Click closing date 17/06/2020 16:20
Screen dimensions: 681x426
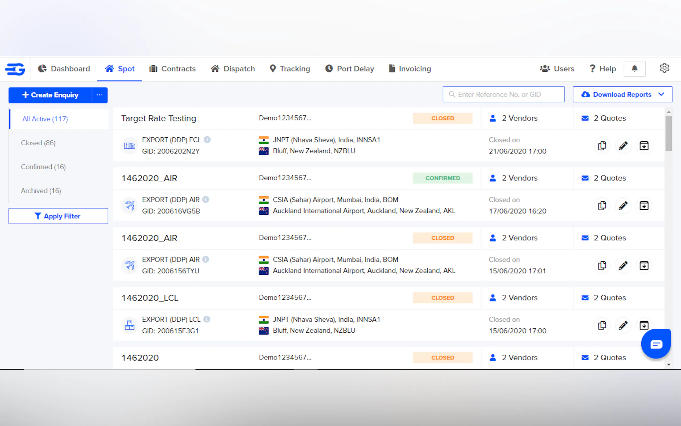[x=517, y=211]
